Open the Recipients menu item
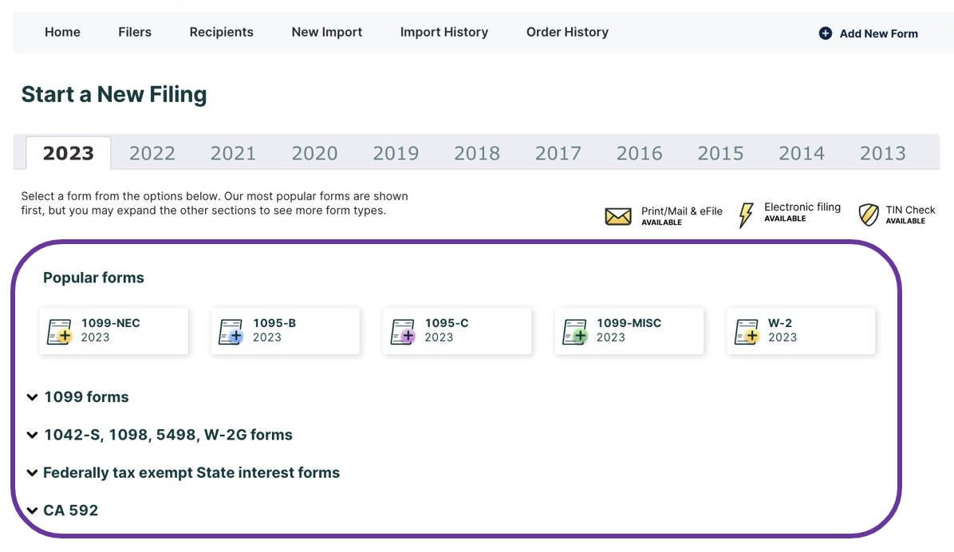 (x=221, y=33)
